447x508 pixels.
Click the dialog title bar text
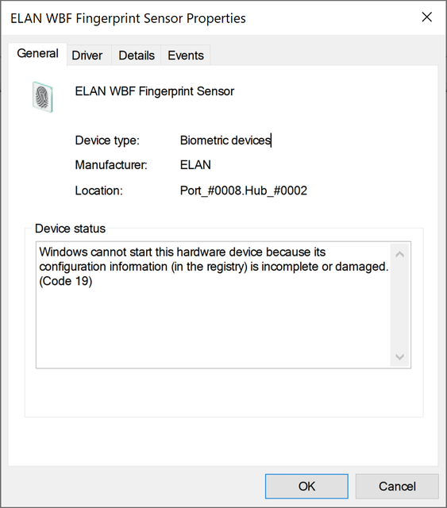coord(128,18)
